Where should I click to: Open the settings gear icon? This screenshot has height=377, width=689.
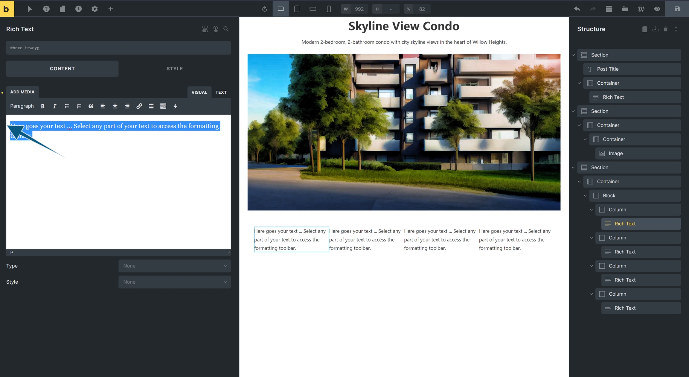[94, 9]
